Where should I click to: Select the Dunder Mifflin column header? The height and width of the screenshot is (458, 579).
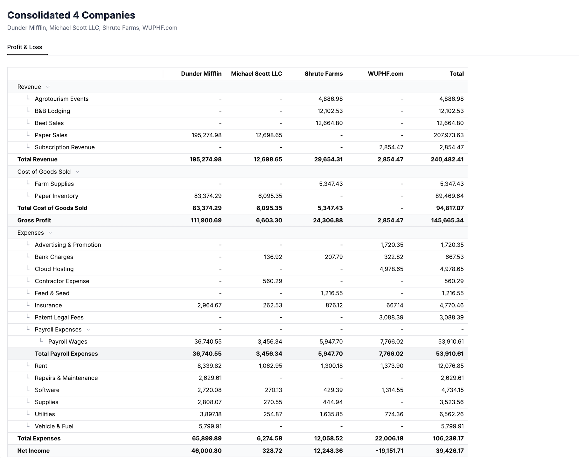point(201,74)
